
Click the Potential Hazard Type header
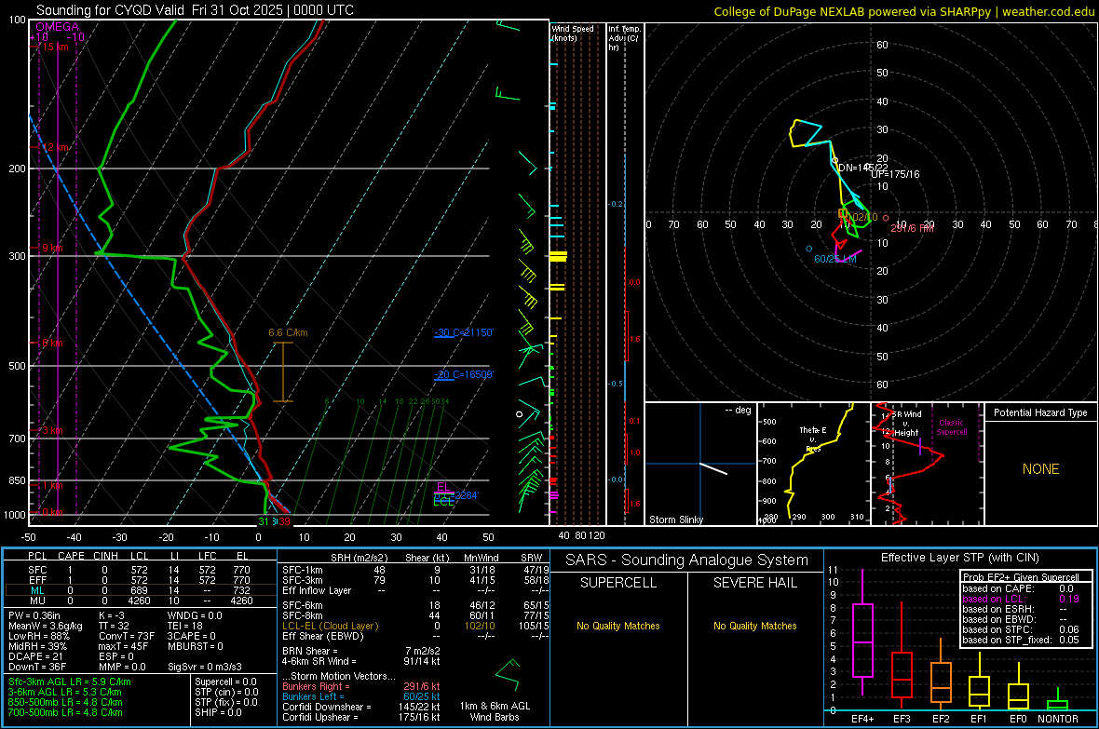tap(1040, 412)
